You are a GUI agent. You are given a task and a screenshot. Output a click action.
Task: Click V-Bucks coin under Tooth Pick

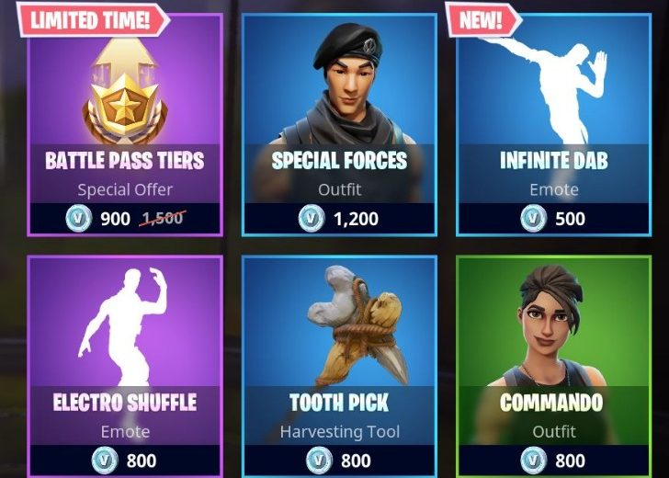tap(320, 461)
